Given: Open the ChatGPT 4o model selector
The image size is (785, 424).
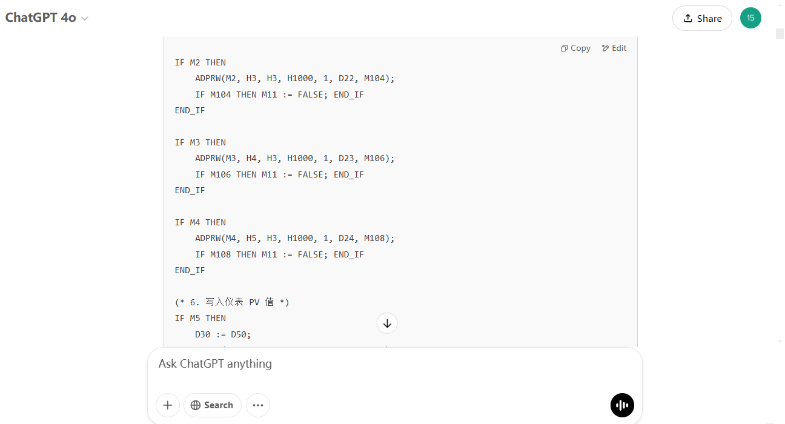Looking at the screenshot, I should click(47, 18).
